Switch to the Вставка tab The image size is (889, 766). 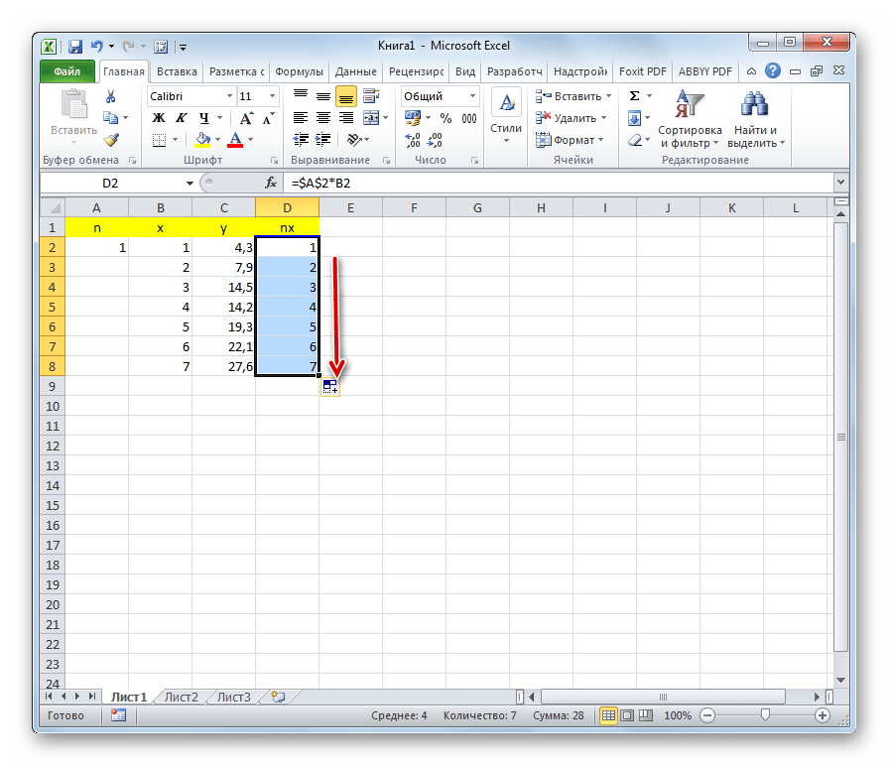pyautogui.click(x=177, y=71)
